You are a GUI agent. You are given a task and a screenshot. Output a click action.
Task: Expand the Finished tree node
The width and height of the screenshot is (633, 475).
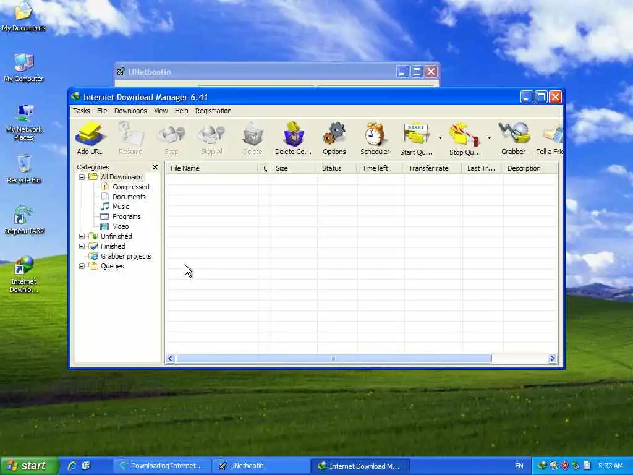click(x=82, y=246)
